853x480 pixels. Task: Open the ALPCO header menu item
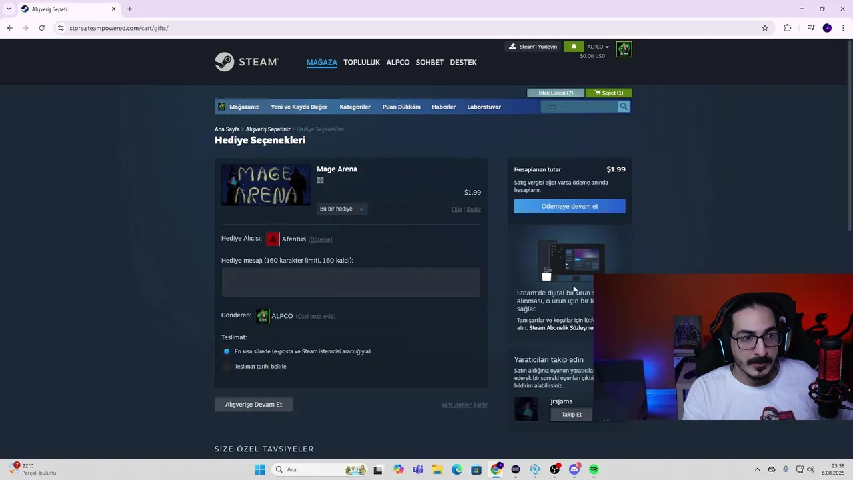398,62
